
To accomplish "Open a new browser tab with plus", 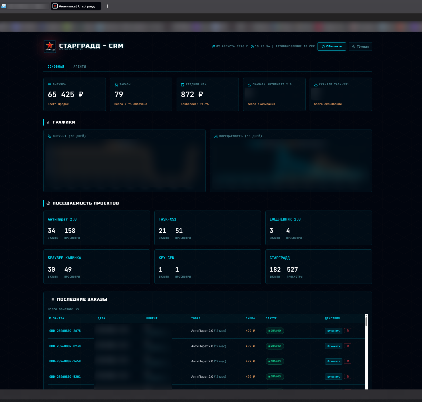I will pos(107,6).
